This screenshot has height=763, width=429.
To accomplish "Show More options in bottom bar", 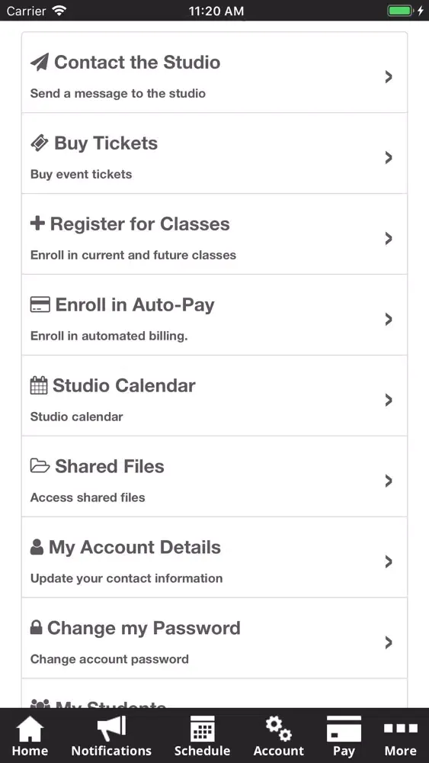I will 400,736.
